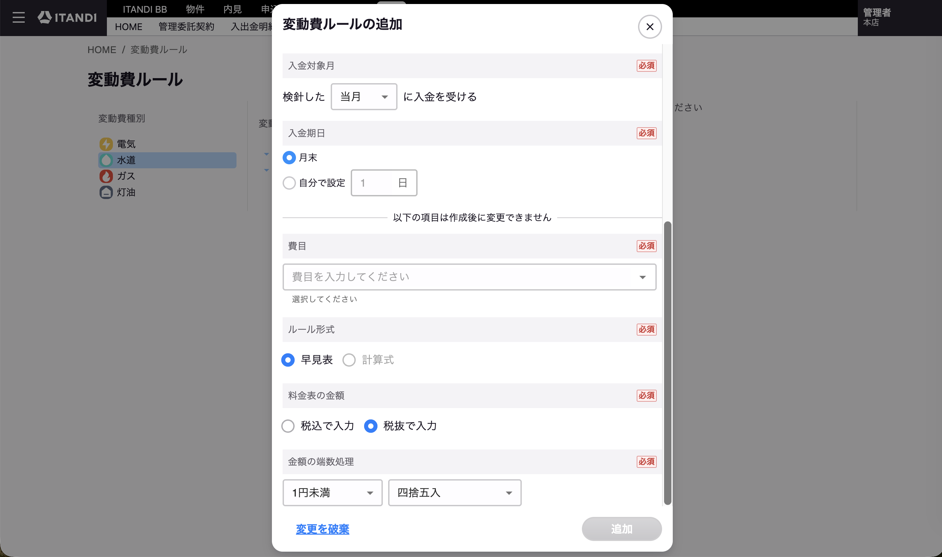Open the 物件 top menu
Image resolution: width=942 pixels, height=557 pixels.
[195, 9]
